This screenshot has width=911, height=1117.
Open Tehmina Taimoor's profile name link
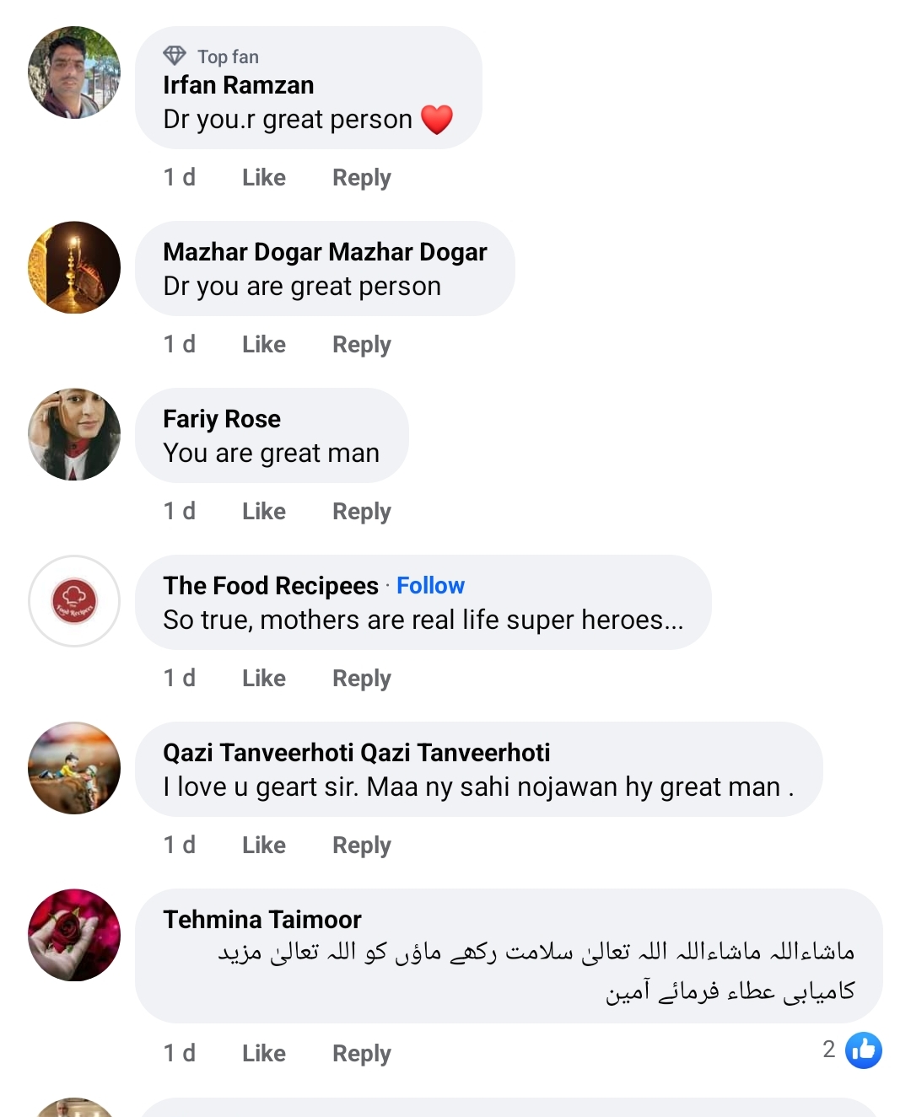[261, 919]
